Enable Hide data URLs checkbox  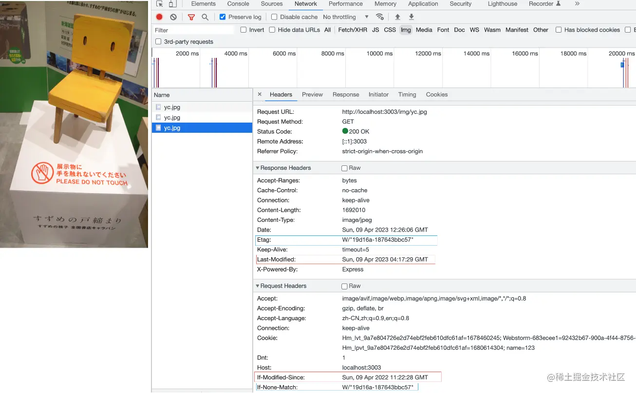pyautogui.click(x=272, y=30)
